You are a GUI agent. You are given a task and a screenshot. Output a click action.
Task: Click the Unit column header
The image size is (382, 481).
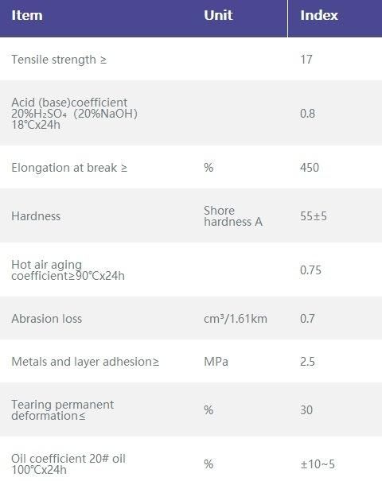click(x=218, y=15)
